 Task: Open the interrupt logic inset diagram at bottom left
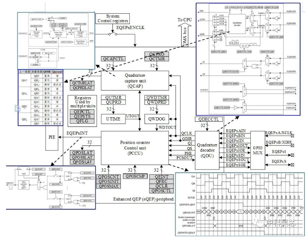[x=51, y=188]
